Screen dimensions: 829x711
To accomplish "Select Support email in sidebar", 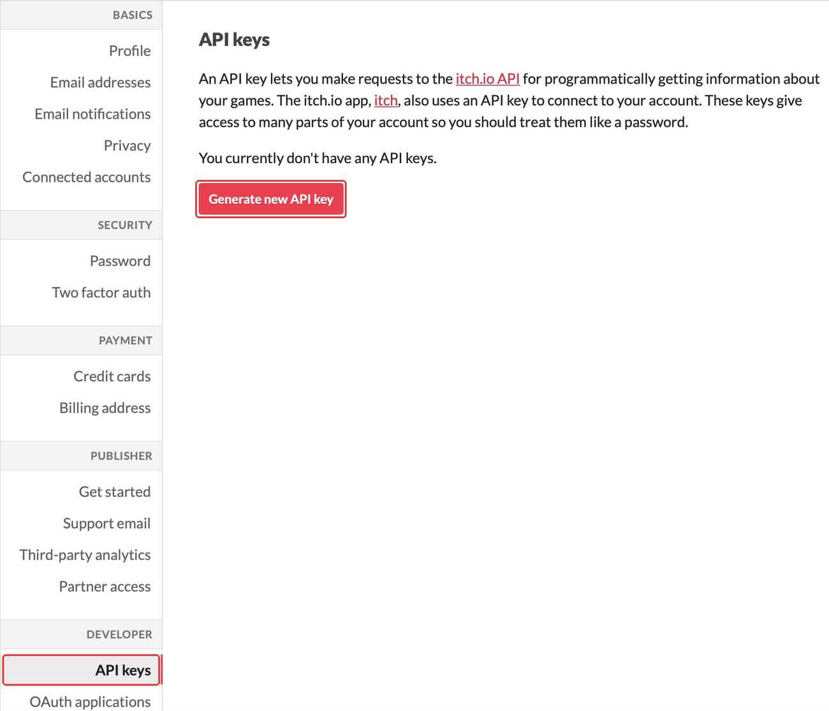I will pos(106,524).
